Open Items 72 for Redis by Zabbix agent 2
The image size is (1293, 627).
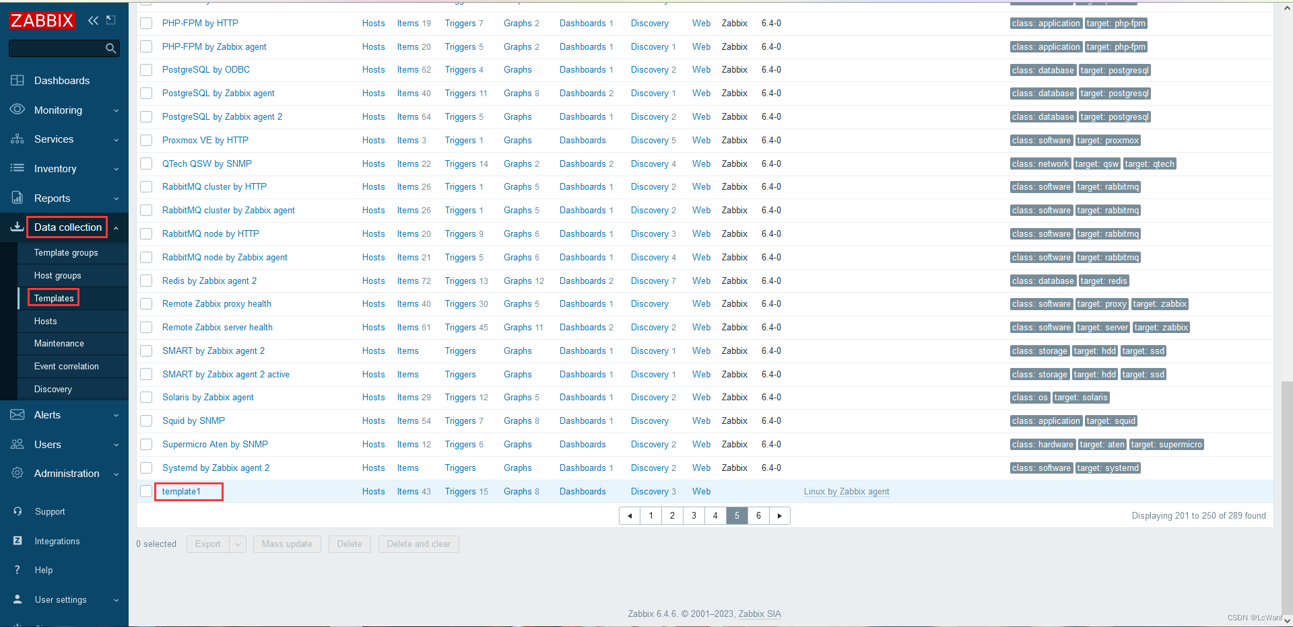[413, 281]
